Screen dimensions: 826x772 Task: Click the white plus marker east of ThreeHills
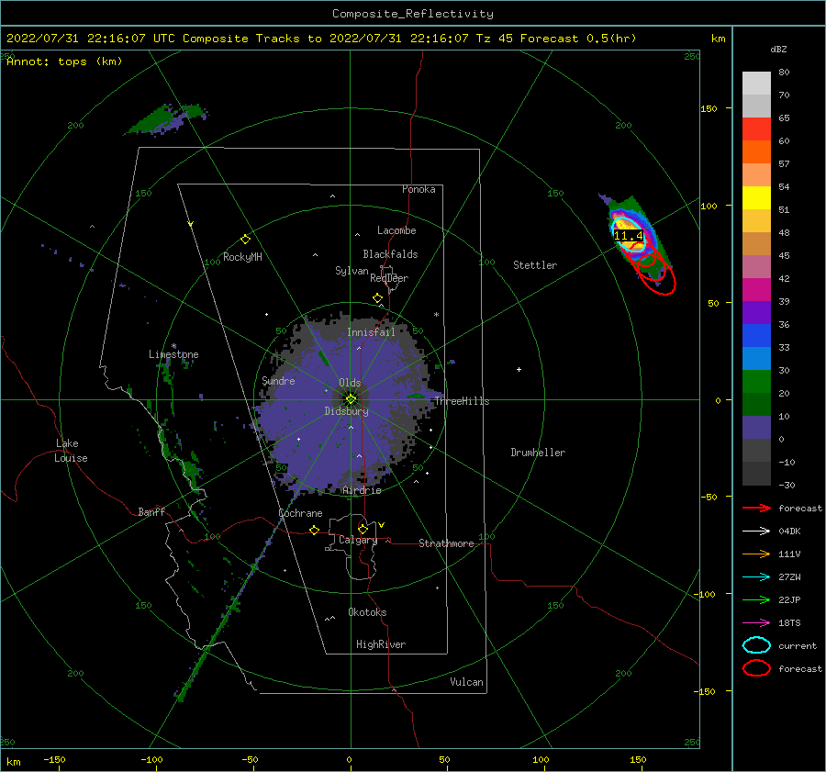tap(519, 369)
